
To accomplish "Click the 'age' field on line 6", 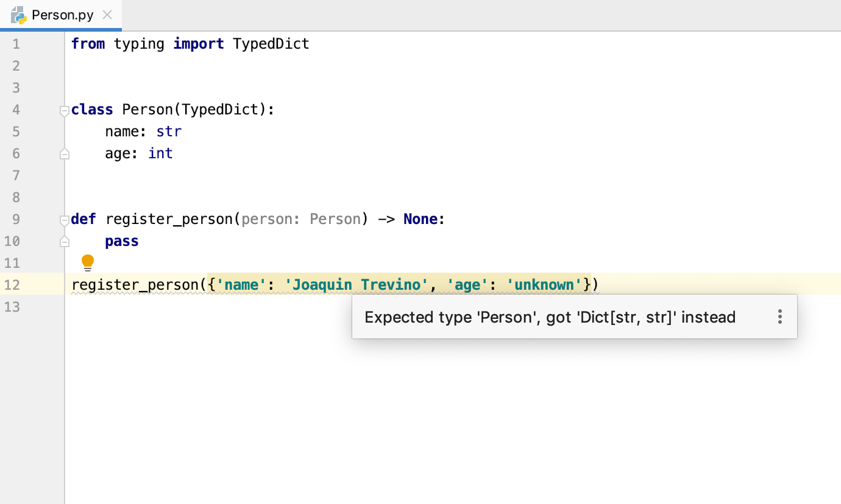I will pyautogui.click(x=118, y=153).
